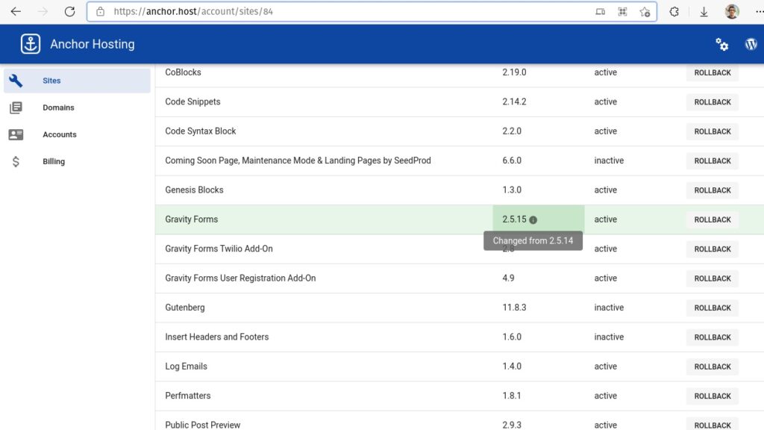
Task: Rollback the Coming Soon Page SeedProd plugin
Action: click(x=713, y=161)
